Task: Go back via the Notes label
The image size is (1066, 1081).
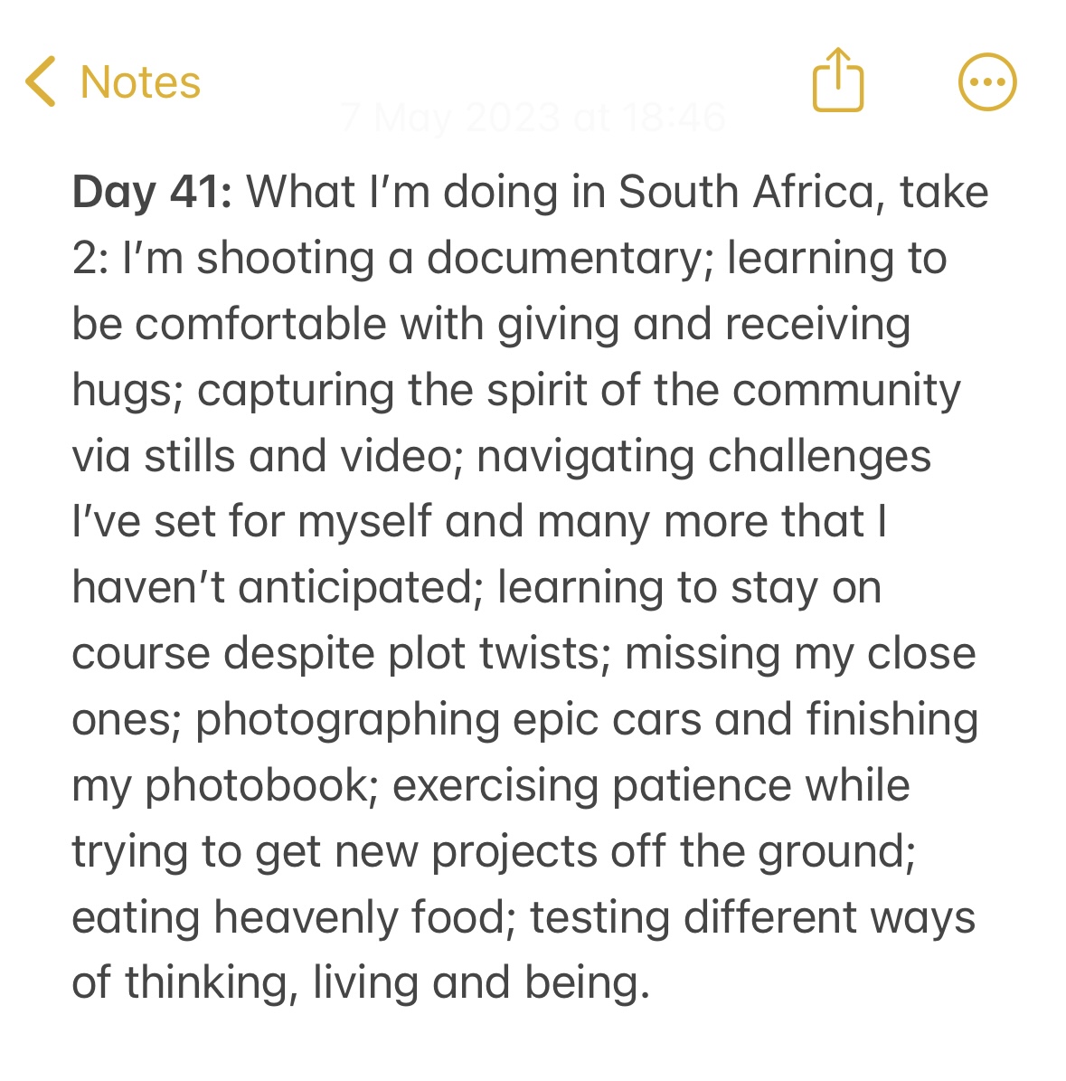Action: 140,82
